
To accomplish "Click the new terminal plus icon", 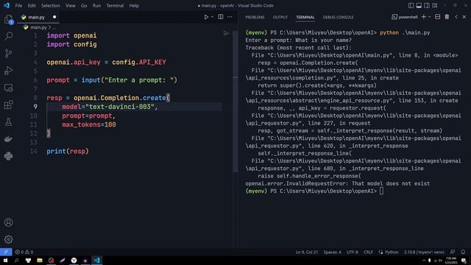I will 424,17.
